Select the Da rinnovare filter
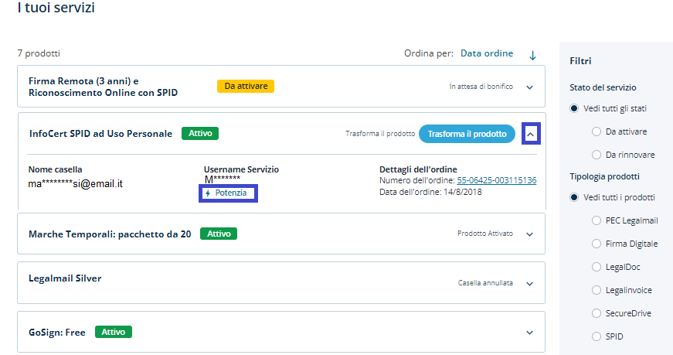Screen dimensions: 673x355 596,155
